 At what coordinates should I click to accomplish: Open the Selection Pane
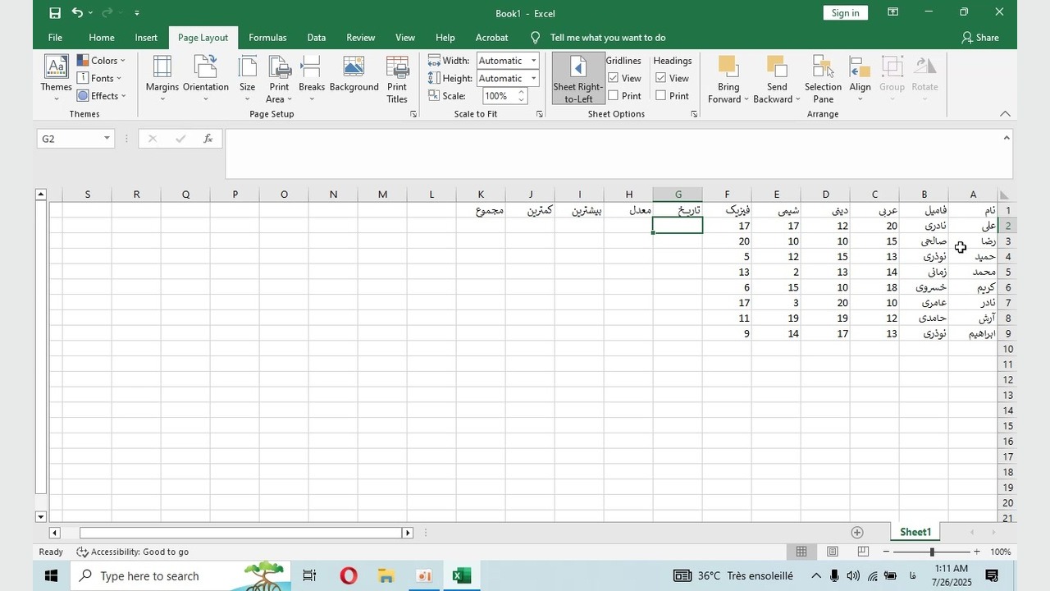pos(823,79)
